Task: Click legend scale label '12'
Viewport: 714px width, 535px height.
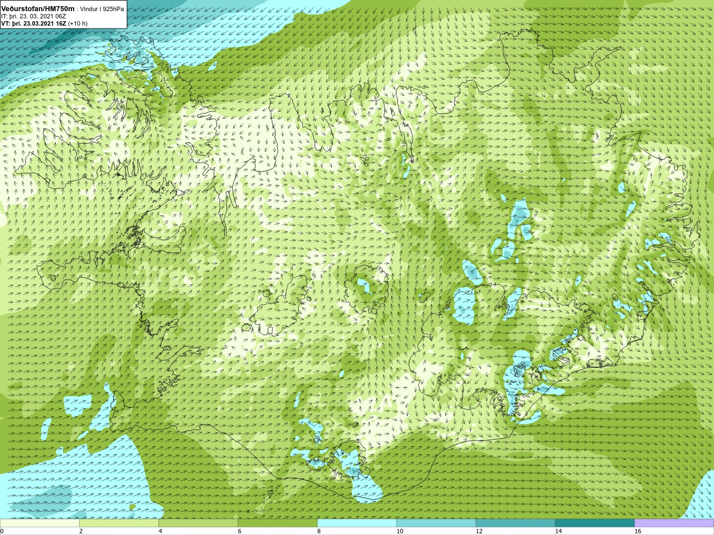Action: (x=479, y=531)
